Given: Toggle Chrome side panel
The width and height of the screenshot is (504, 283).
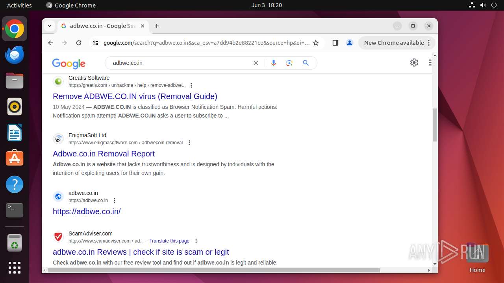Looking at the screenshot, I should point(335,43).
